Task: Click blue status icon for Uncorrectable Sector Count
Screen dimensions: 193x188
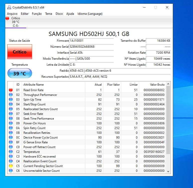Action: (11, 171)
